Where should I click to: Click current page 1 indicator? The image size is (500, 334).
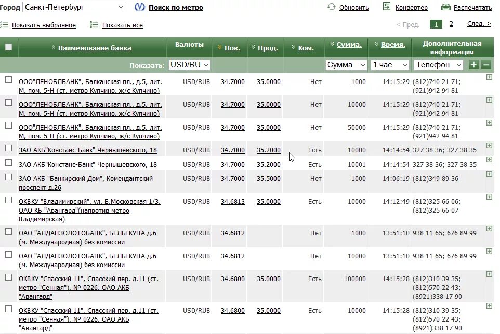click(x=436, y=24)
